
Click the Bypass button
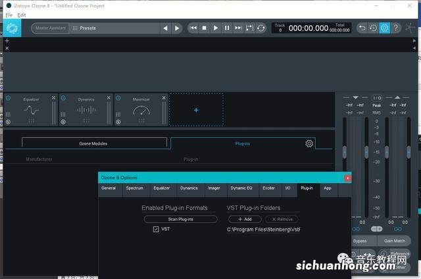(x=364, y=241)
